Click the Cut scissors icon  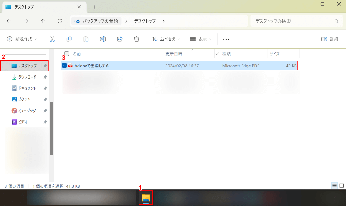pos(52,39)
